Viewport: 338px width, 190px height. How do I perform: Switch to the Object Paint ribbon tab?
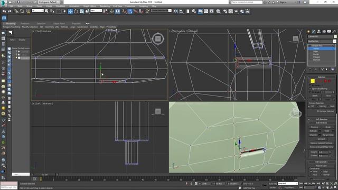(59, 23)
